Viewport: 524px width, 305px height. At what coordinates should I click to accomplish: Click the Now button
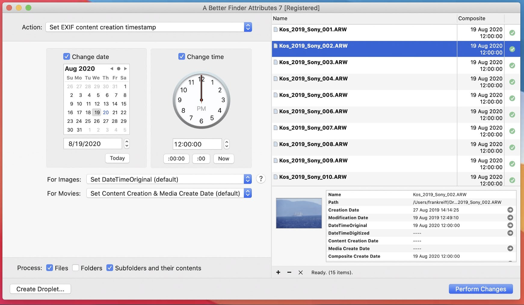tap(223, 159)
